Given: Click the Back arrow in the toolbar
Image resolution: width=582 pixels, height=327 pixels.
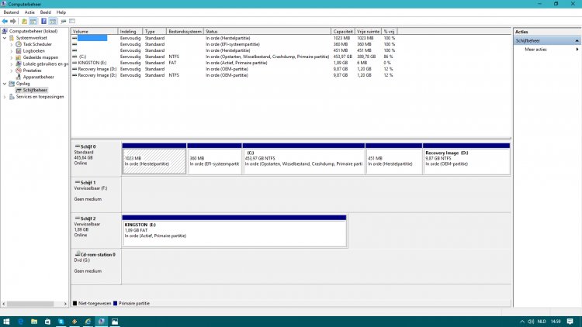Looking at the screenshot, I should point(5,21).
